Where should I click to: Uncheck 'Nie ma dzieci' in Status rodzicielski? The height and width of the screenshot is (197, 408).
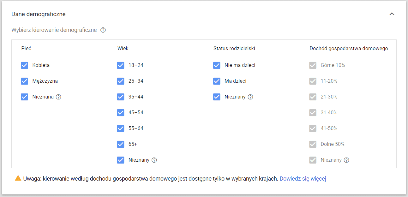[217, 65]
